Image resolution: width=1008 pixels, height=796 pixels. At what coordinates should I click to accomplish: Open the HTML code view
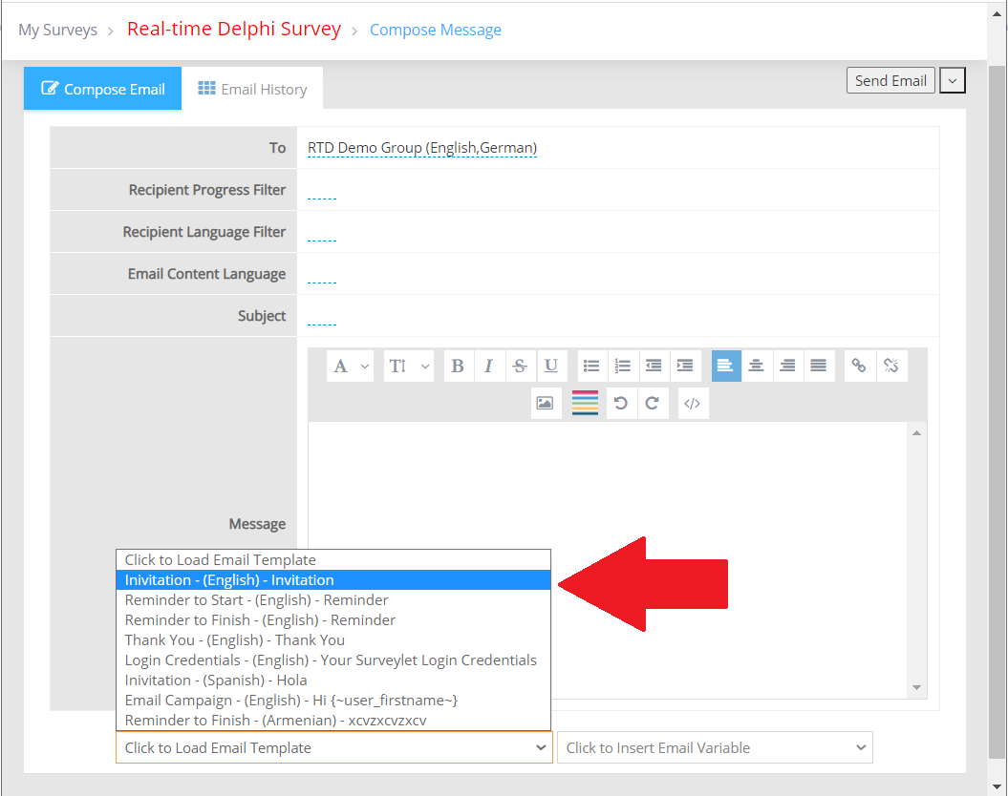(x=693, y=403)
